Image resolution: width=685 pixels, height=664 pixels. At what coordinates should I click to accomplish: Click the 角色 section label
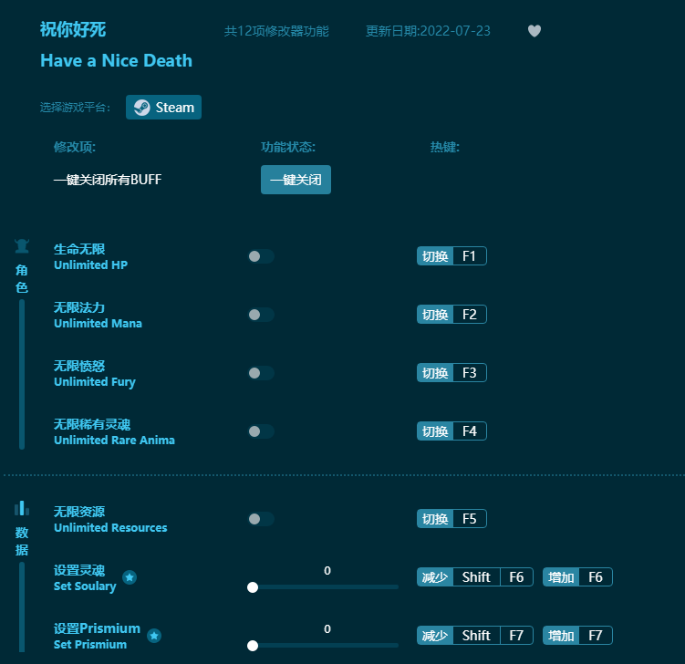click(x=22, y=279)
